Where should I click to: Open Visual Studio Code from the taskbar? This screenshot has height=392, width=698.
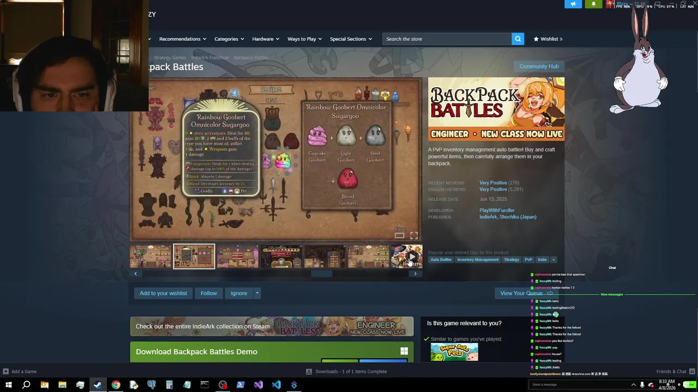click(x=276, y=385)
